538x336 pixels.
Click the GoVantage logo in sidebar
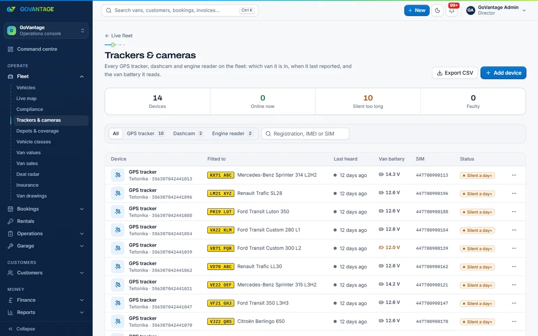point(30,9)
